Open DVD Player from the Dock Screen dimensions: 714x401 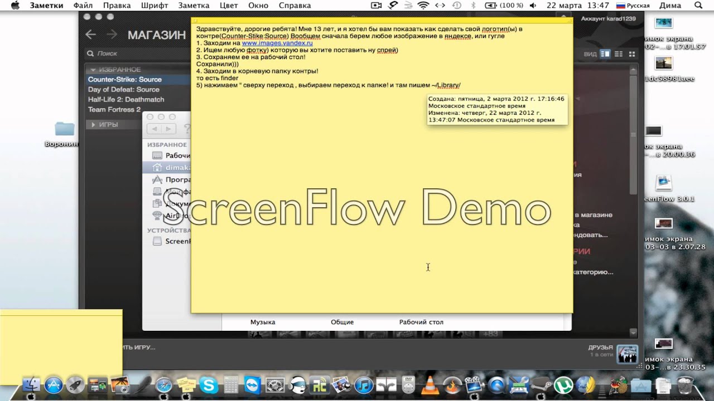(408, 385)
